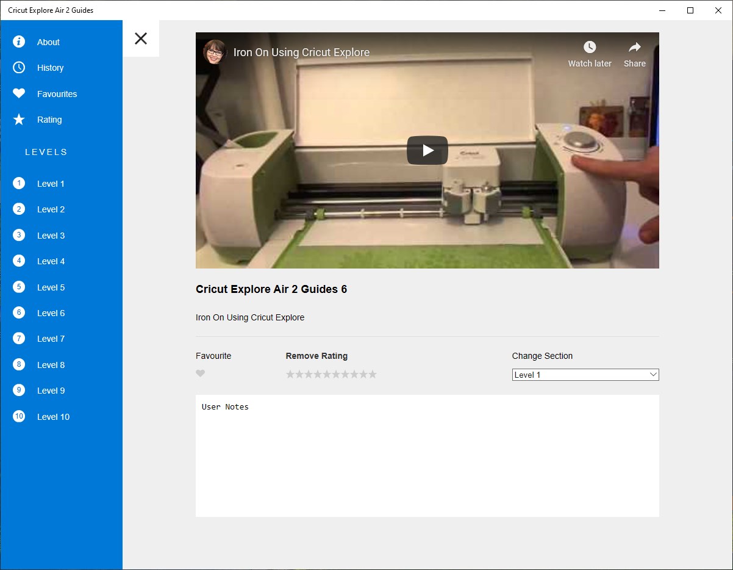The width and height of the screenshot is (733, 570).
Task: Open History via clock icon
Action: point(19,68)
